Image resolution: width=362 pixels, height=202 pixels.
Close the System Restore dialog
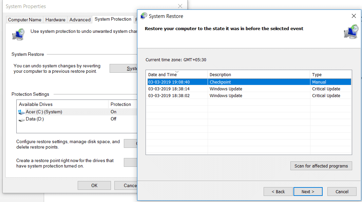(354, 16)
